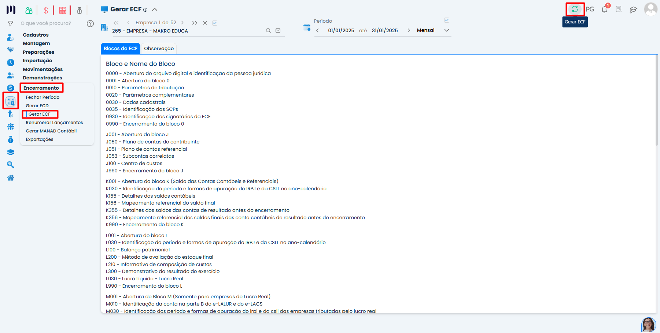Toggle the checkbox beside the company navigation
Image resolution: width=660 pixels, height=333 pixels.
(215, 22)
